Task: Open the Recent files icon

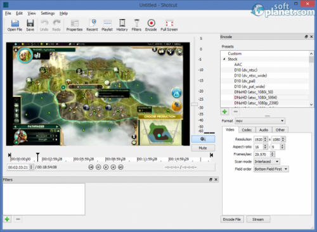Action: point(92,25)
